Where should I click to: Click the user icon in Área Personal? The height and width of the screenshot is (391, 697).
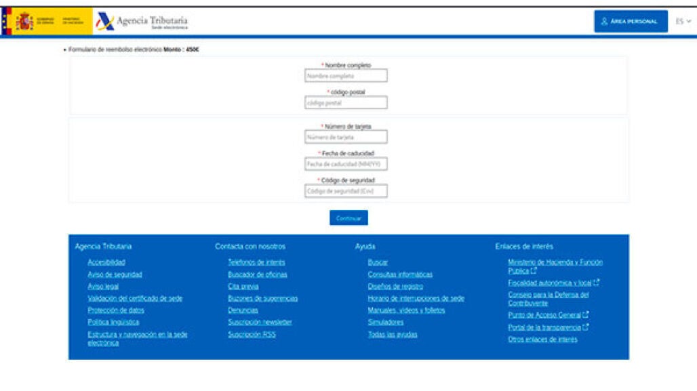(603, 22)
